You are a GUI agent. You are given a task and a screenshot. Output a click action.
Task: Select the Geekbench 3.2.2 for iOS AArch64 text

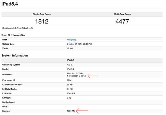tap(18, 28)
